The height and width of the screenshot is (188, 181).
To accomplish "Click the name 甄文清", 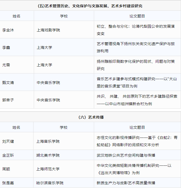I will pyautogui.click(x=8, y=83).
